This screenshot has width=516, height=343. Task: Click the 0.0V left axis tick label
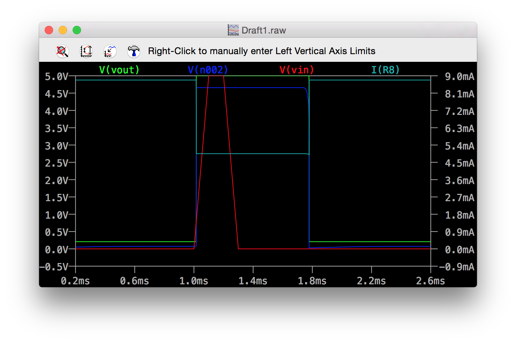pyautogui.click(x=56, y=250)
